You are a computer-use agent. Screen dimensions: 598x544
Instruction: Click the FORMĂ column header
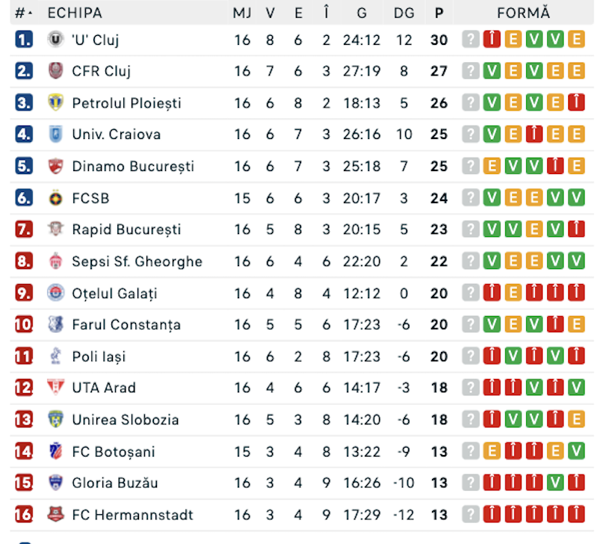tap(523, 13)
